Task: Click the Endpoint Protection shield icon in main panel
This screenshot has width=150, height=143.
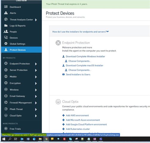Action: click(58, 43)
